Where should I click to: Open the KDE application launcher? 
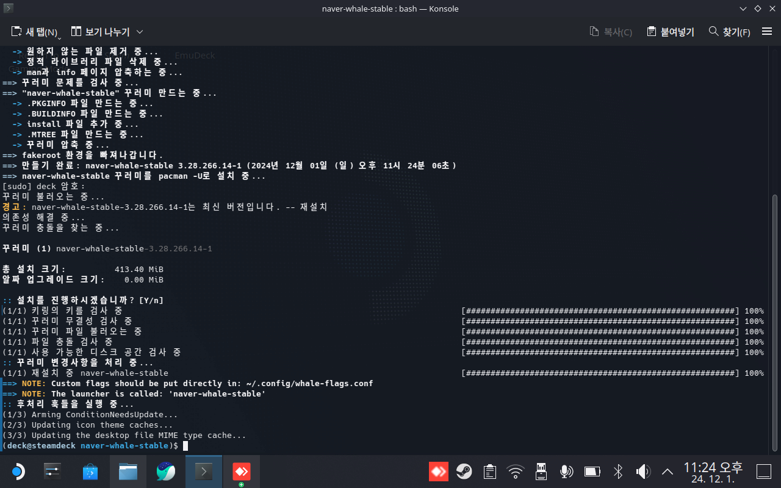coord(17,472)
